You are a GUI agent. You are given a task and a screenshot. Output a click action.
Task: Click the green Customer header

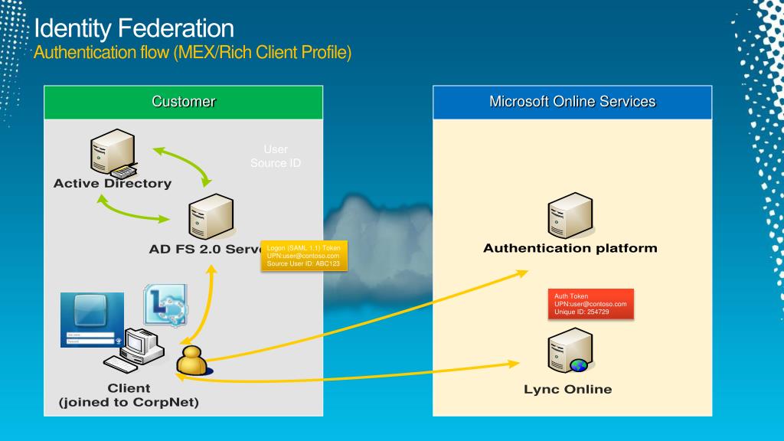(x=184, y=103)
